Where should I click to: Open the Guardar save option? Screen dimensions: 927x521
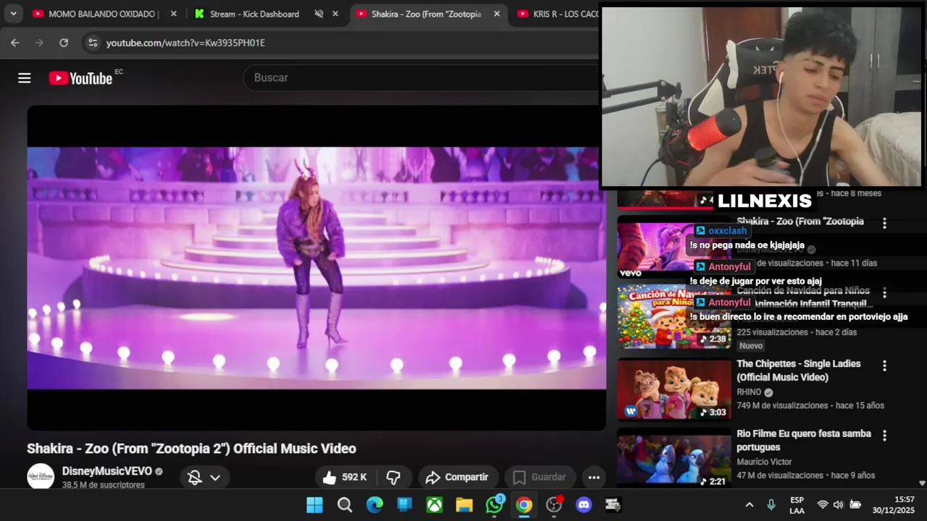pyautogui.click(x=540, y=477)
